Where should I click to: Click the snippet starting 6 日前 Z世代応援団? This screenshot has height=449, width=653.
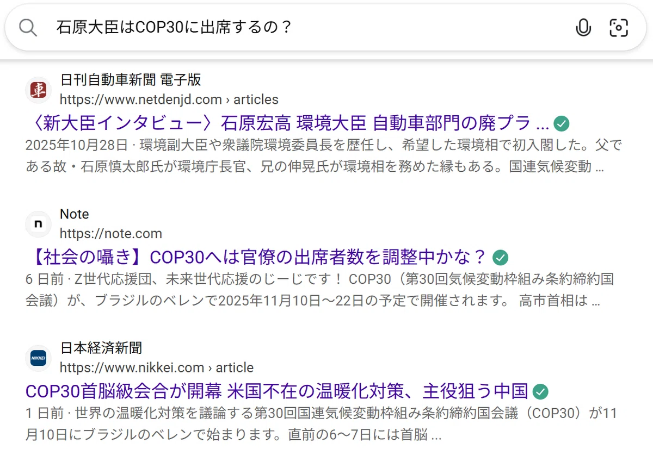320,290
